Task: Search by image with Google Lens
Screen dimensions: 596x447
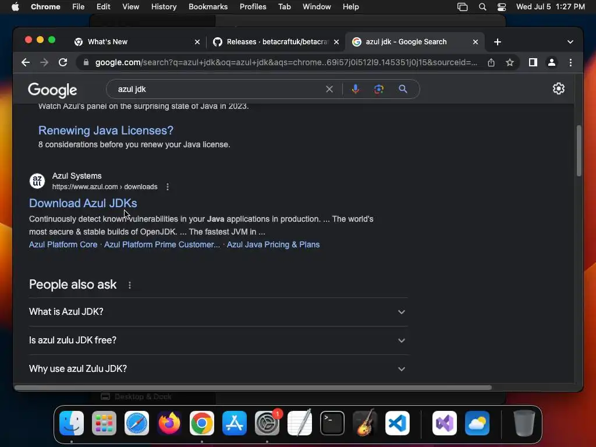Action: tap(378, 89)
